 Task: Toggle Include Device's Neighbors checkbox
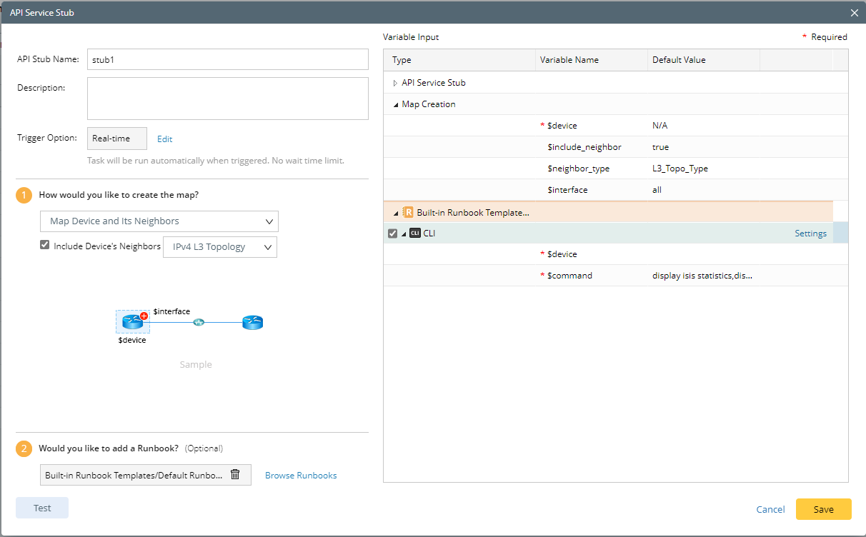[45, 246]
